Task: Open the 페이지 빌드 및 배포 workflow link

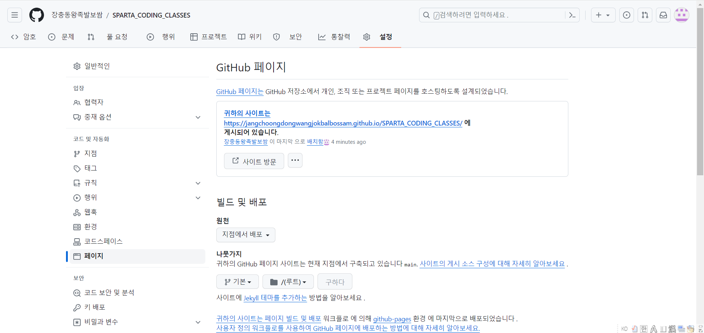Action: tap(269, 319)
